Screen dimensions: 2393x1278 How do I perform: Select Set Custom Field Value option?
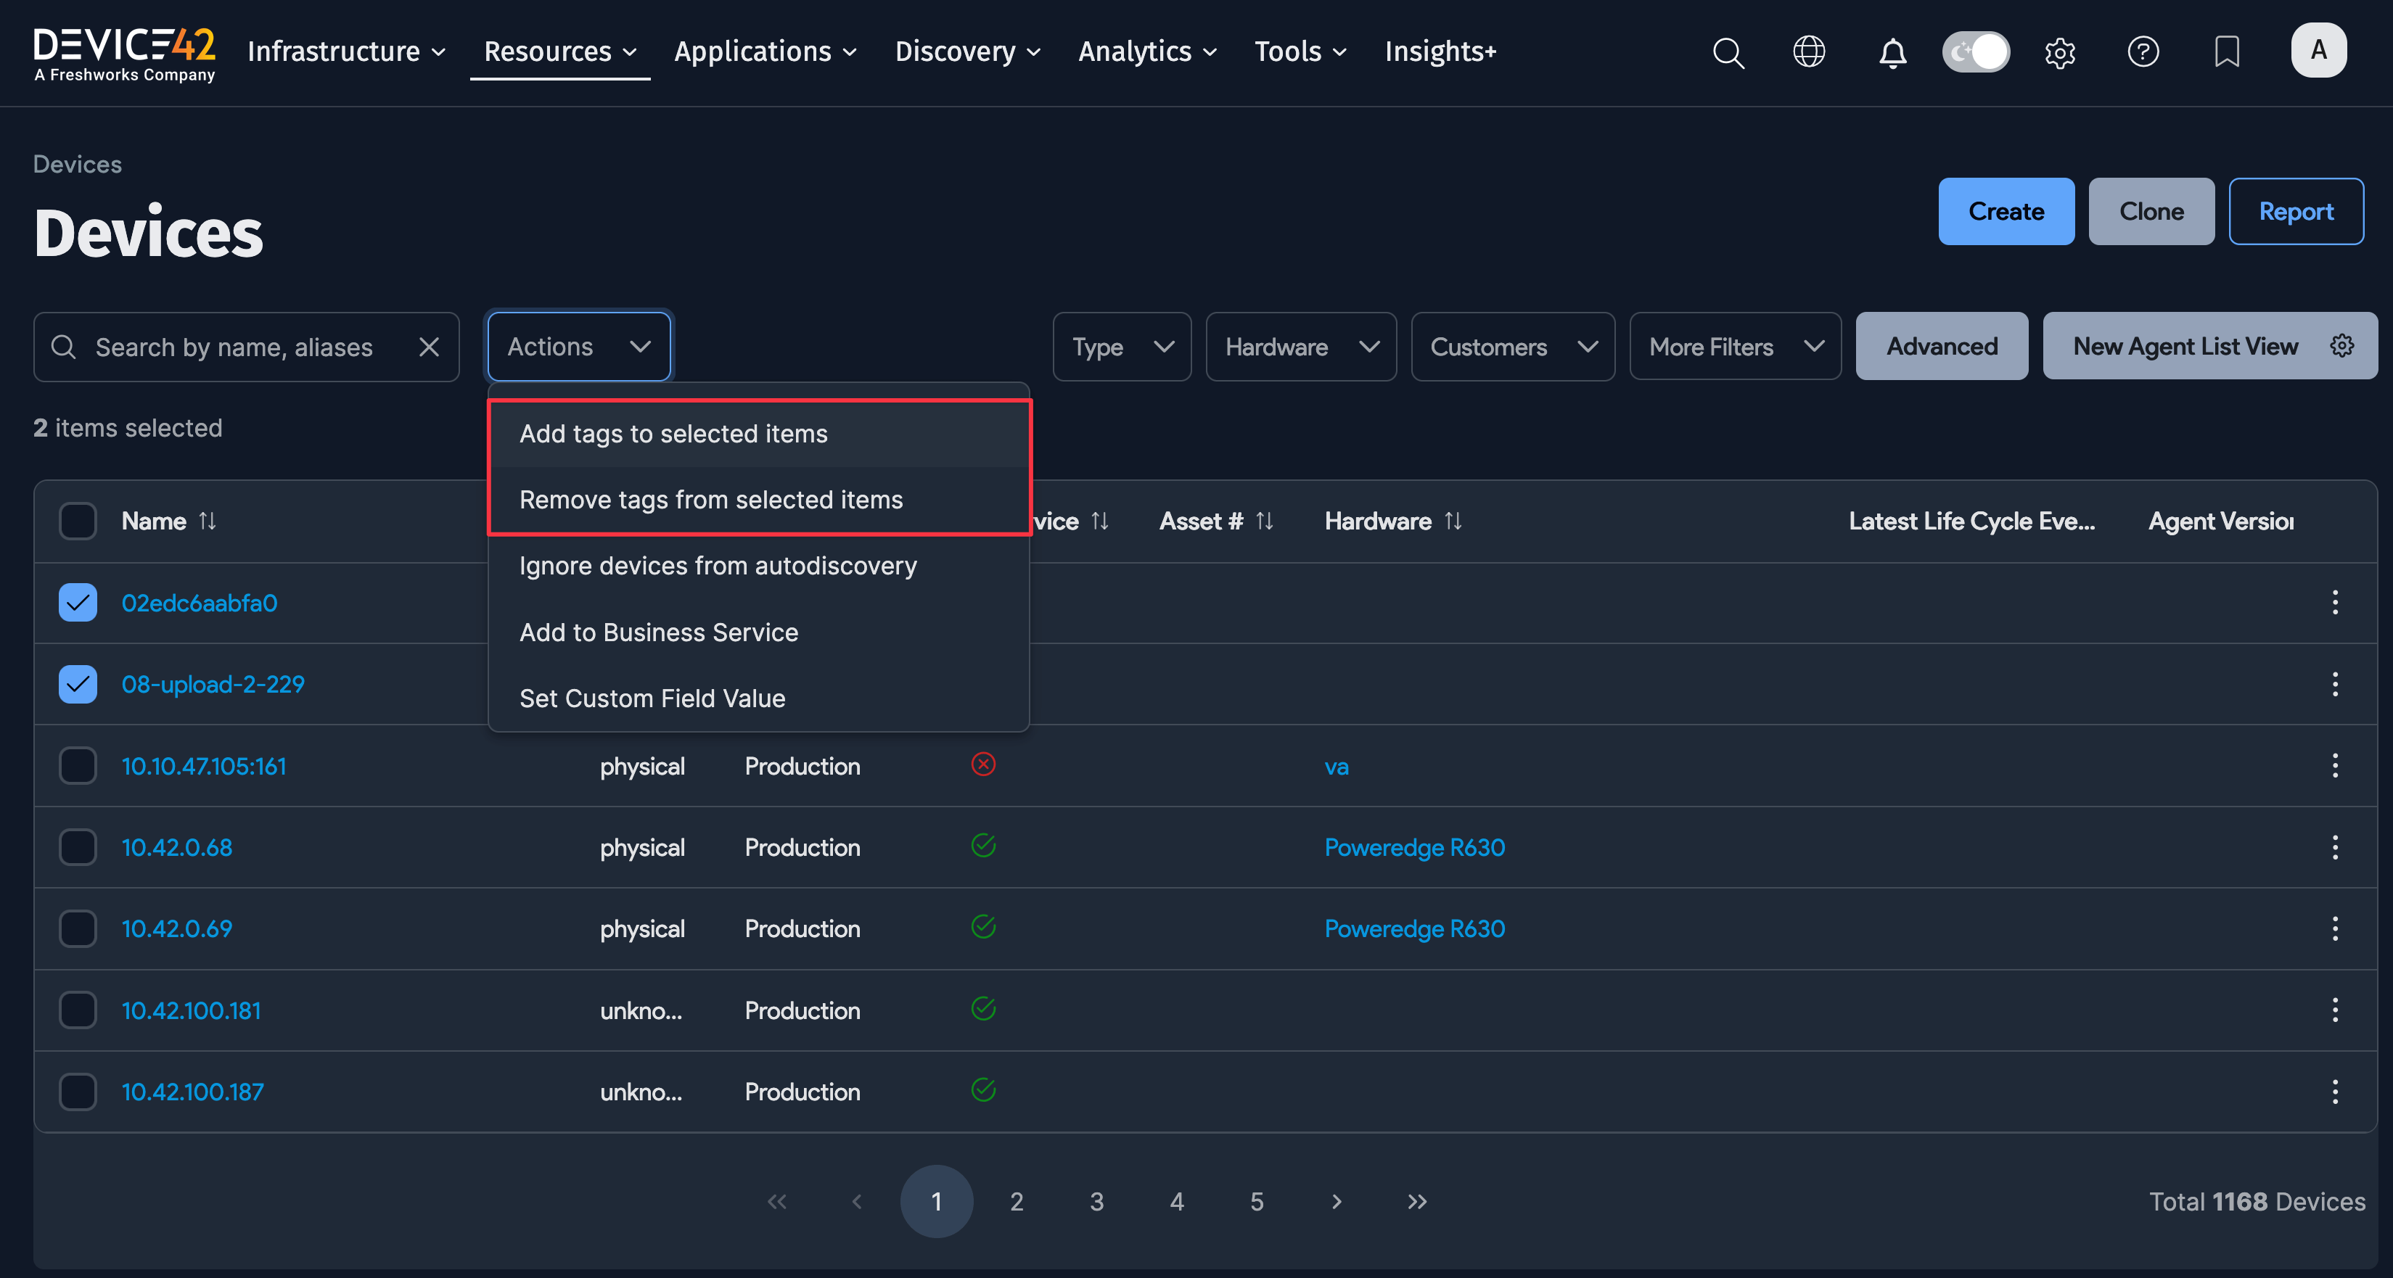652,698
